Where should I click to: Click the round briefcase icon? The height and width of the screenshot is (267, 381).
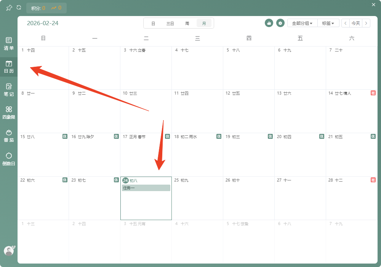[269, 23]
